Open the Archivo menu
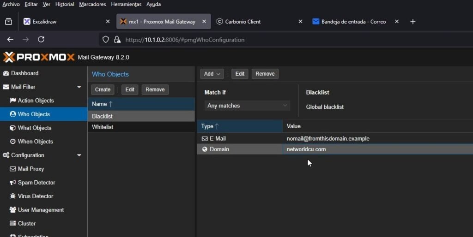The width and height of the screenshot is (473, 237). tap(11, 4)
